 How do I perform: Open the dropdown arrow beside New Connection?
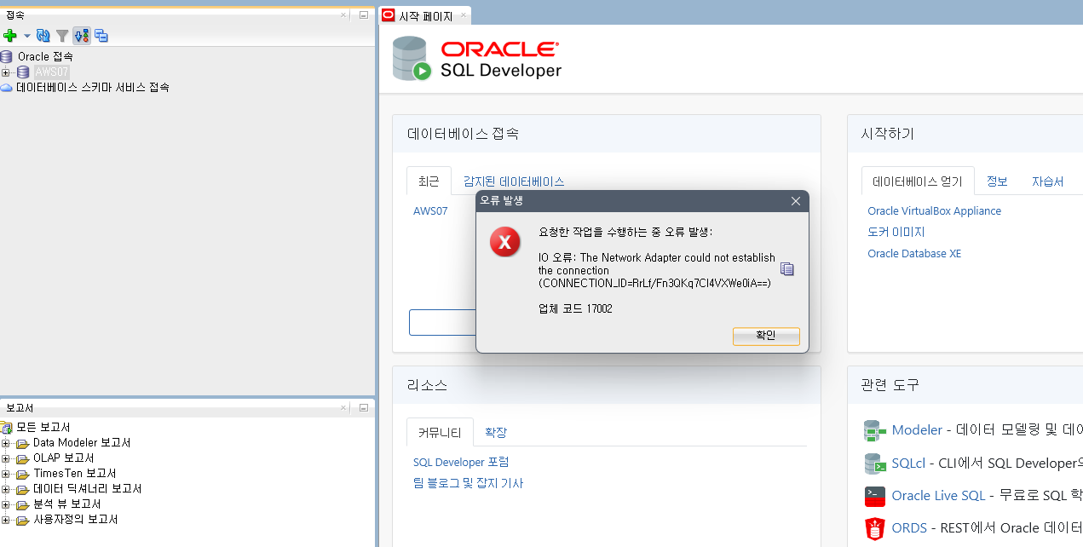26,36
